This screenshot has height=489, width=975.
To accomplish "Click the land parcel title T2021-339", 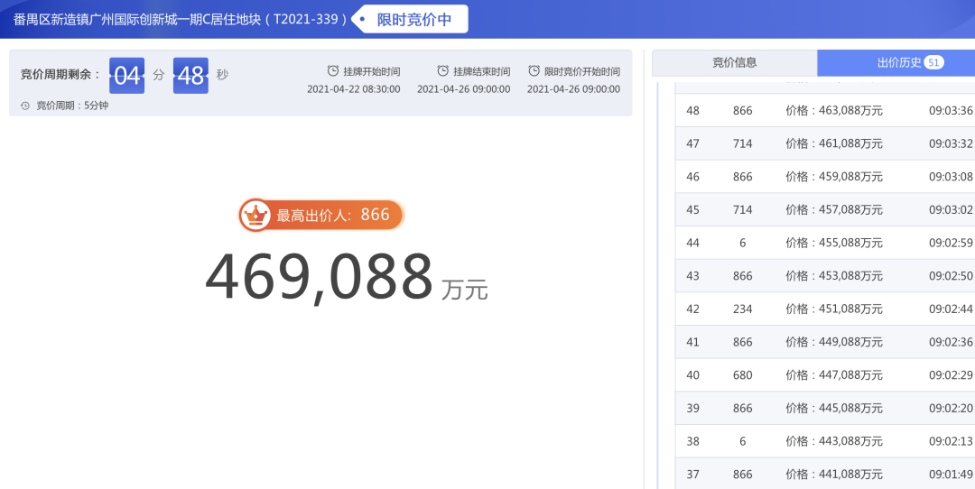I will [x=180, y=19].
